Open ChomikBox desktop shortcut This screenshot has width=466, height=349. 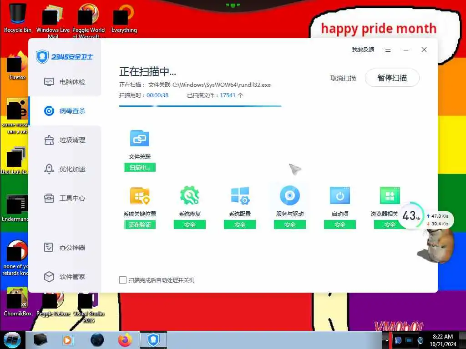coord(18,302)
